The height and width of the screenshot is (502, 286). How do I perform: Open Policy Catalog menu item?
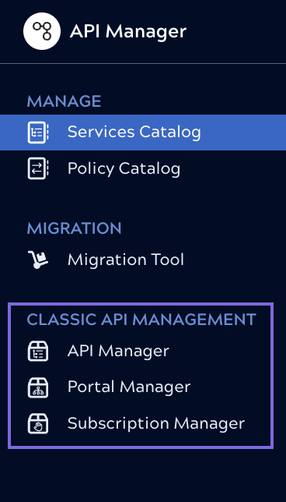coord(124,168)
